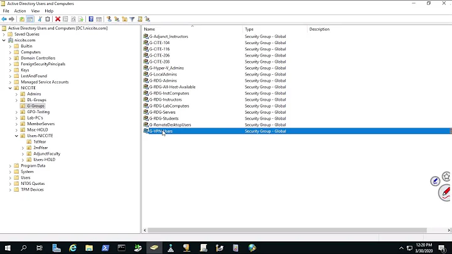Viewport: 452px width, 254px height.
Task: Collapse the NICCITE organizational unit
Action: (x=10, y=88)
